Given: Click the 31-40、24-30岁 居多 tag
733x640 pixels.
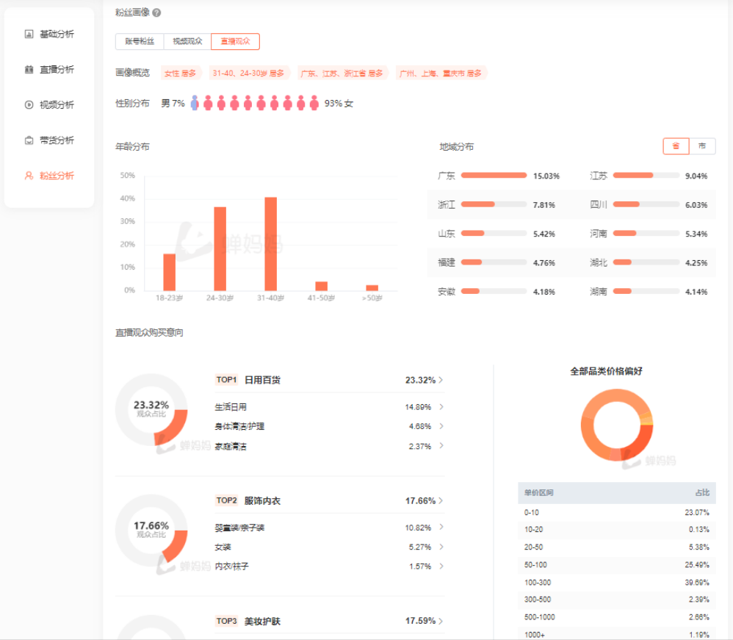Looking at the screenshot, I should coord(249,73).
